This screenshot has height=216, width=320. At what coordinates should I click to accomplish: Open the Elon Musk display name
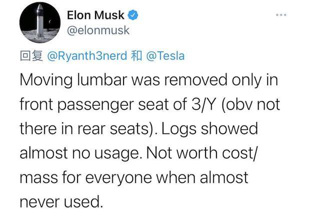click(95, 15)
